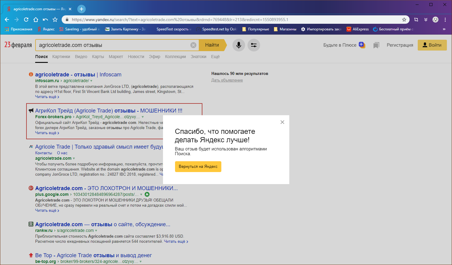
Task: Click the 23 февраля Yandex logo
Action: 18,45
